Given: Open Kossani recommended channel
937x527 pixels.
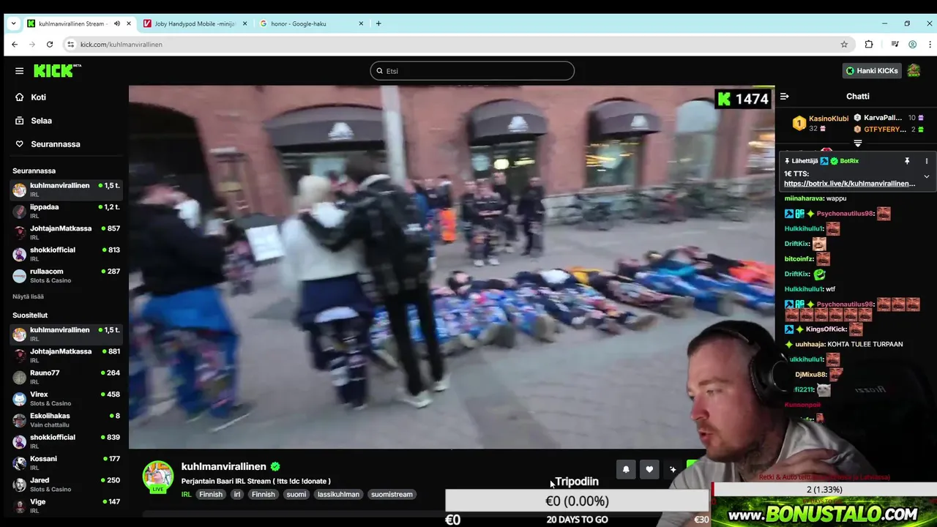Looking at the screenshot, I should (x=66, y=463).
